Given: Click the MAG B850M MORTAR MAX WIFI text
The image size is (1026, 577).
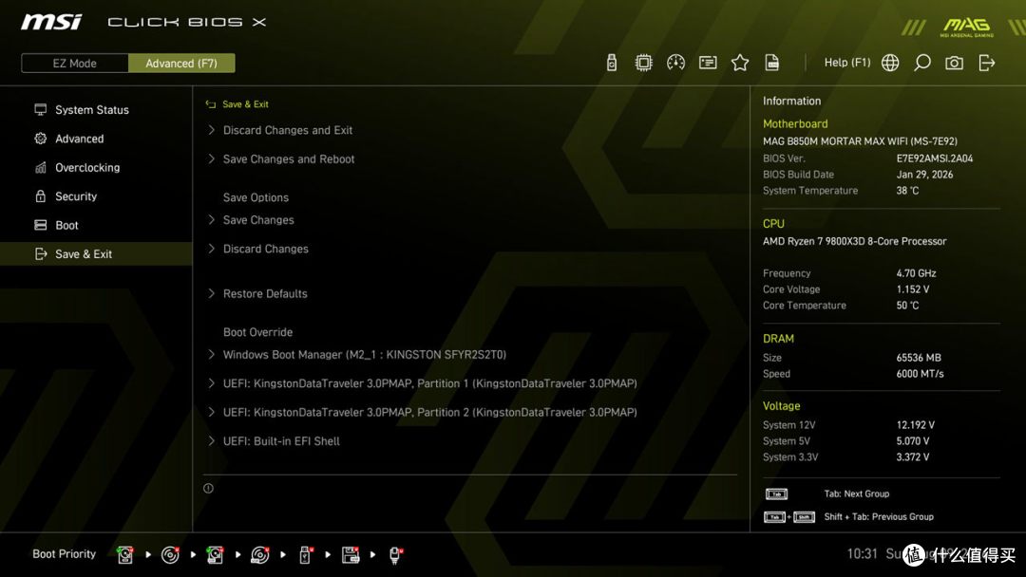Looking at the screenshot, I should tap(860, 141).
